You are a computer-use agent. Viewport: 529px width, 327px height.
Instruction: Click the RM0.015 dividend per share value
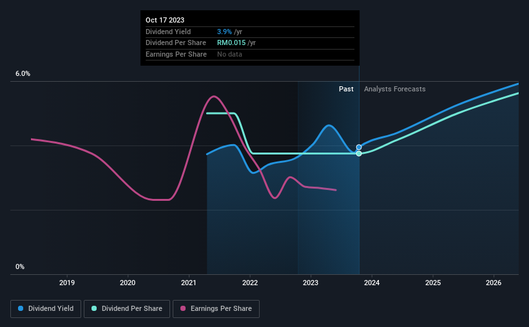click(x=231, y=43)
